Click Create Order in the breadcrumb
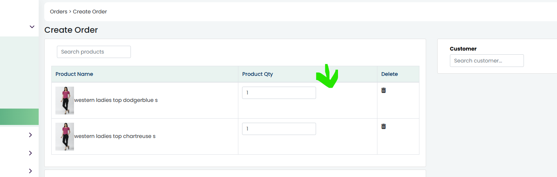 coord(90,12)
